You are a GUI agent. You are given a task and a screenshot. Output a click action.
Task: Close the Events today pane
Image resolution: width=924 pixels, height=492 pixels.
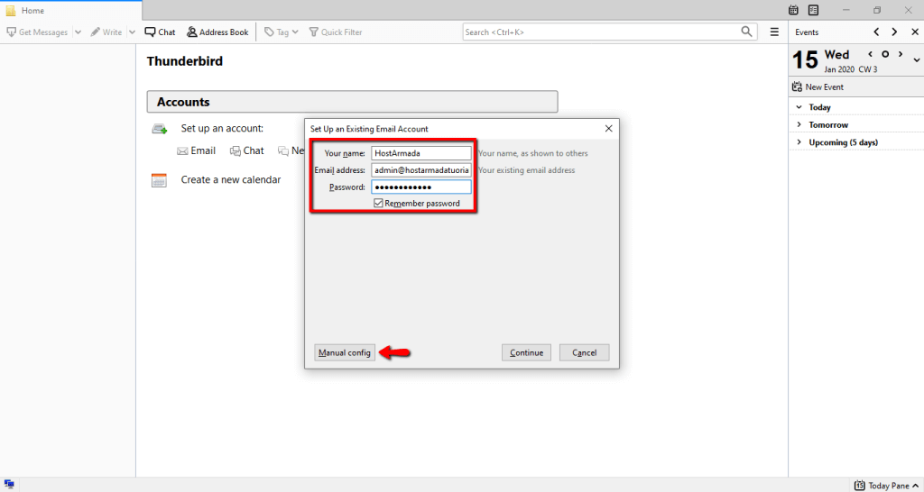coord(915,32)
